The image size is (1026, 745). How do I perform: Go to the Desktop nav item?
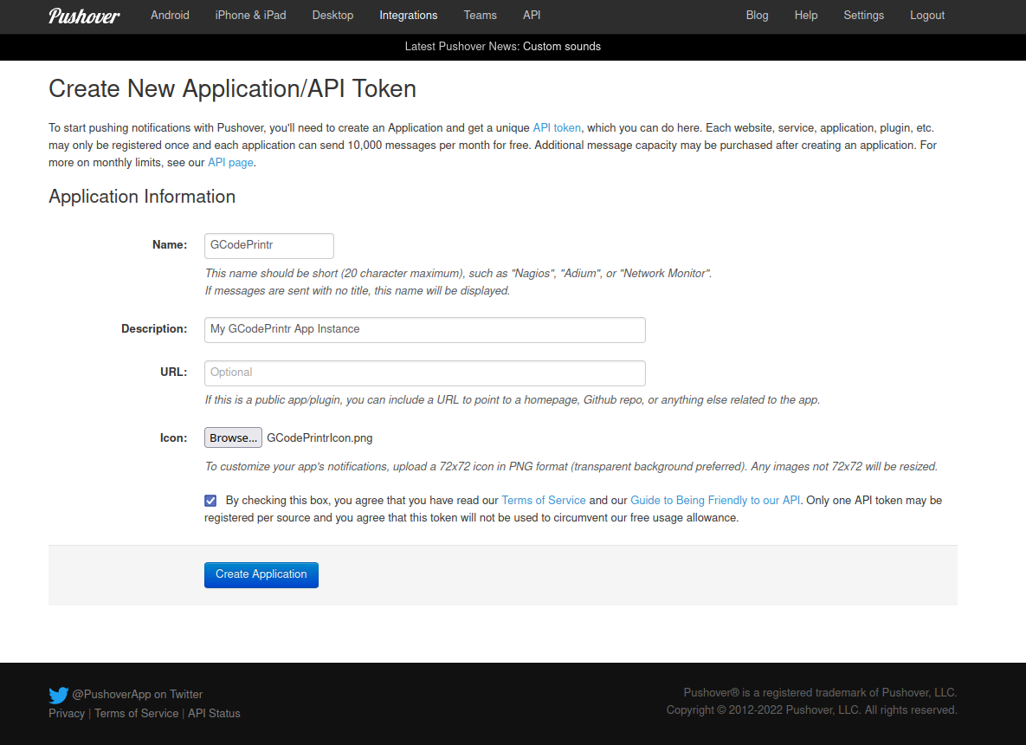pyautogui.click(x=332, y=16)
